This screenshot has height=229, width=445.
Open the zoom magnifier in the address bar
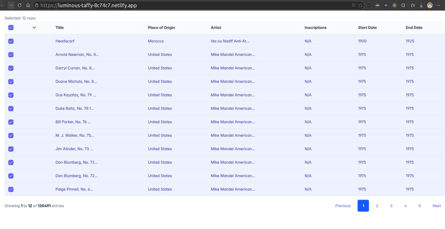tap(353, 5)
